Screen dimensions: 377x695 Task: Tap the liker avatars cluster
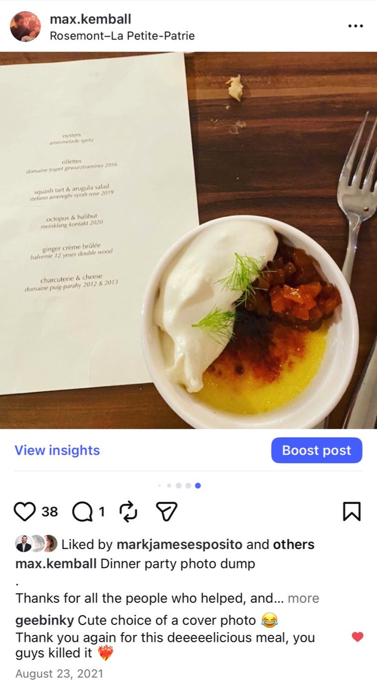click(x=36, y=544)
